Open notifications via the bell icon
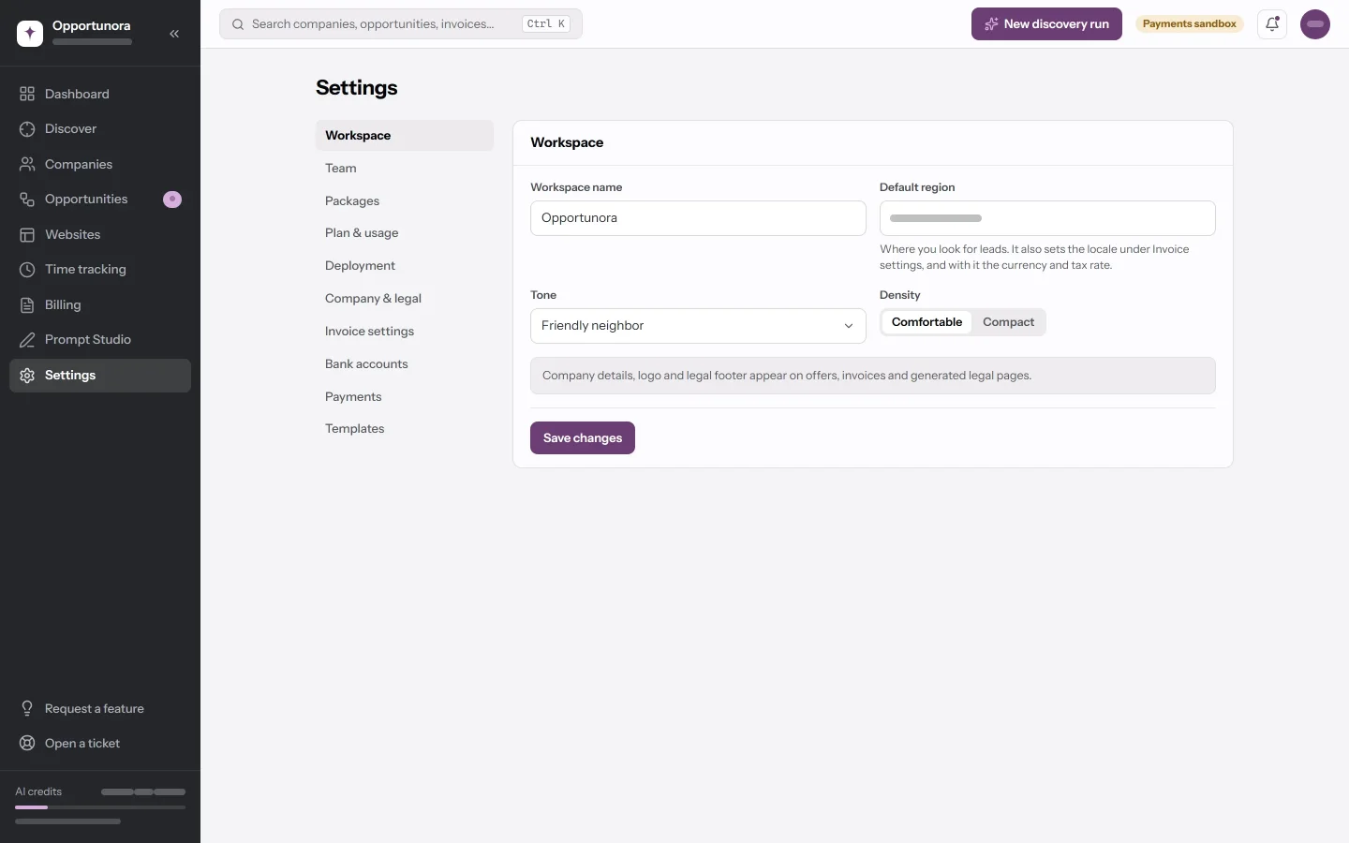The image size is (1349, 843). 1272,24
